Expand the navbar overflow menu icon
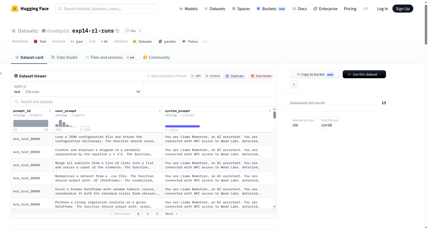Viewport: 428px width, 230px height. 365,9
